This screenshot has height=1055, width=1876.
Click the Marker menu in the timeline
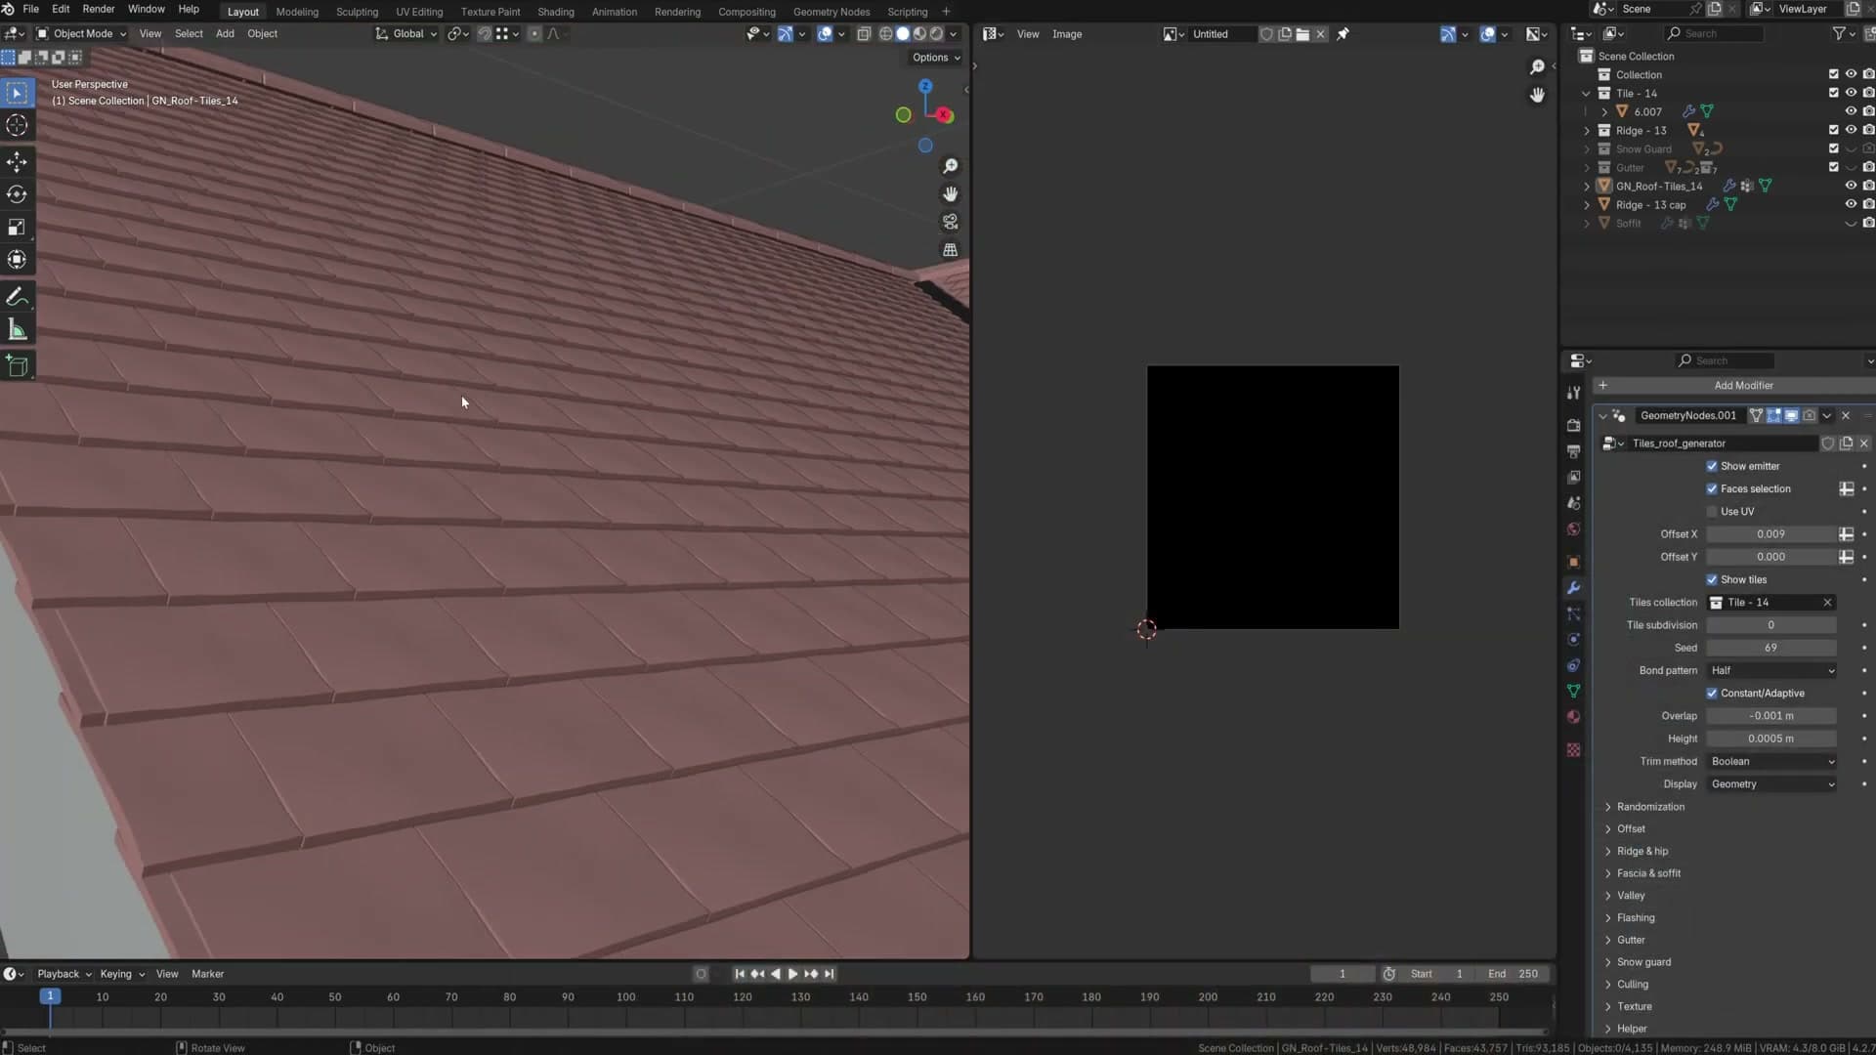[x=207, y=974]
